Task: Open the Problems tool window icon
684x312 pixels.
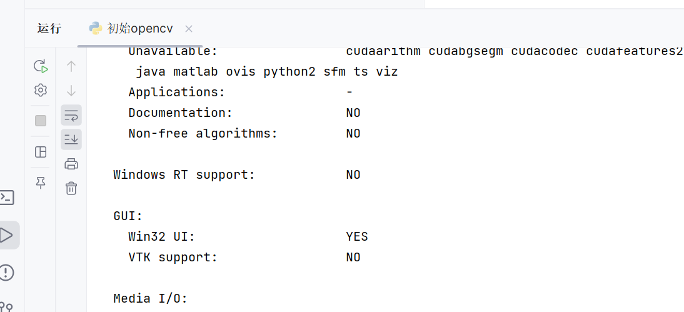Action: [x=6, y=273]
